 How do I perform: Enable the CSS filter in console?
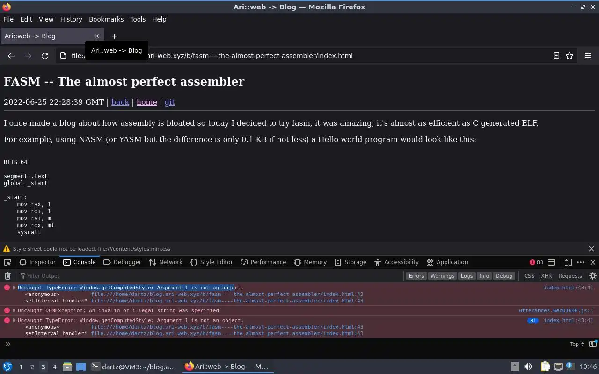point(529,276)
